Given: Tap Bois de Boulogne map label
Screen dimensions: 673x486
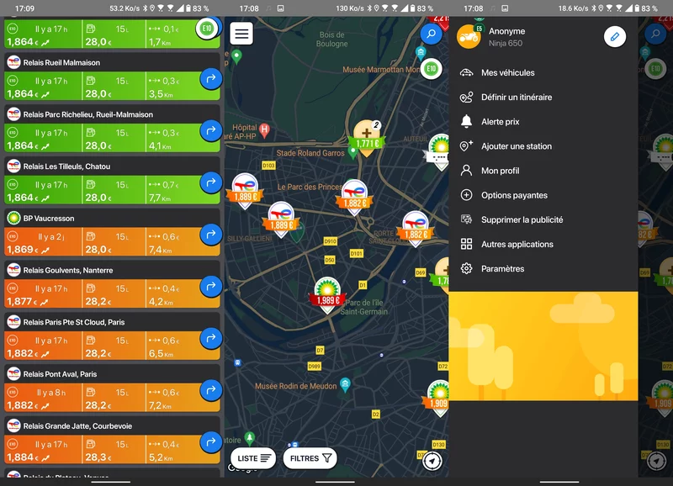Looking at the screenshot, I should [x=331, y=39].
